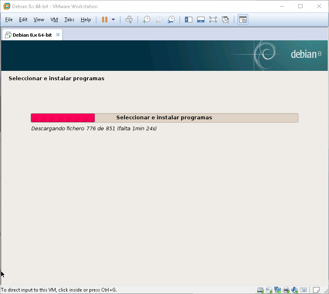This screenshot has width=329, height=294.
Task: Toggle the console view button
Action: tap(243, 20)
